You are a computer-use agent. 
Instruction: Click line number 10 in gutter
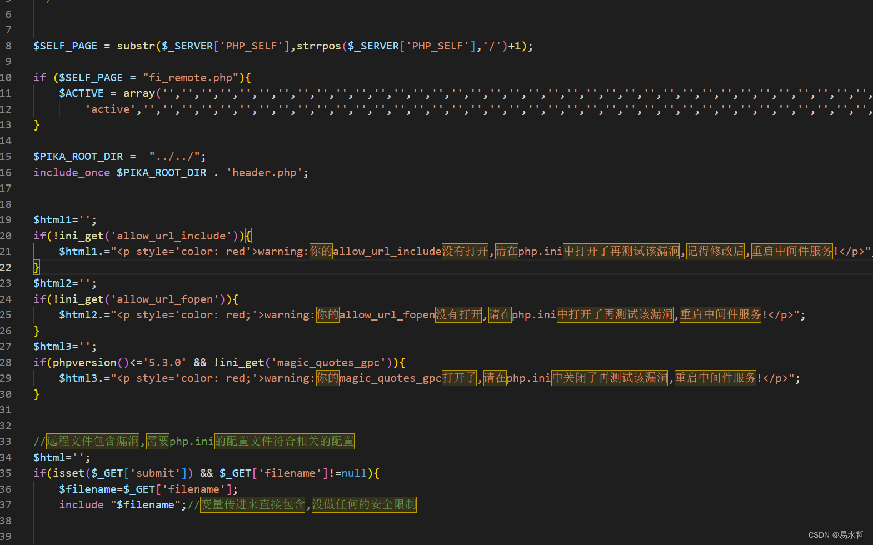click(x=6, y=78)
